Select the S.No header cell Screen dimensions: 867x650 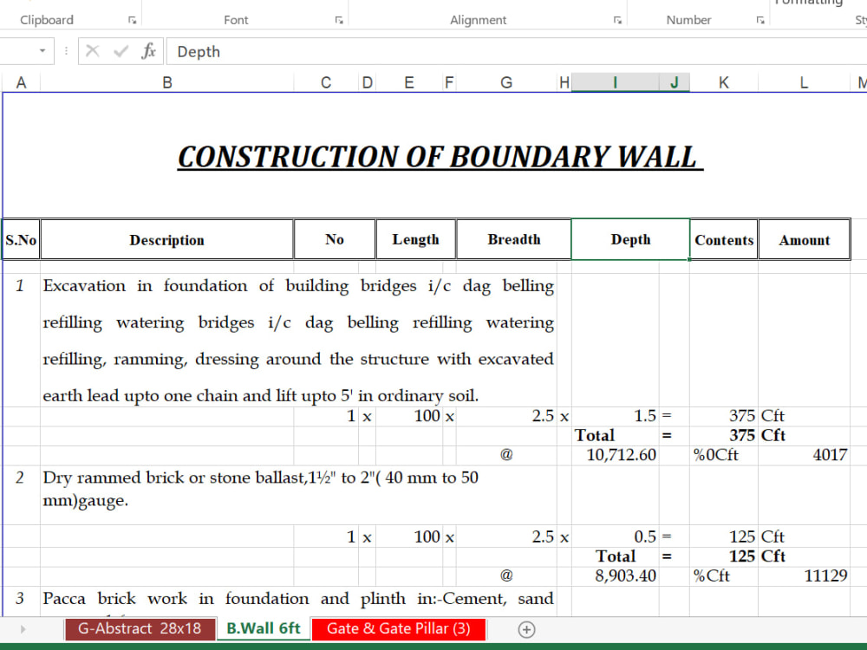(x=21, y=239)
